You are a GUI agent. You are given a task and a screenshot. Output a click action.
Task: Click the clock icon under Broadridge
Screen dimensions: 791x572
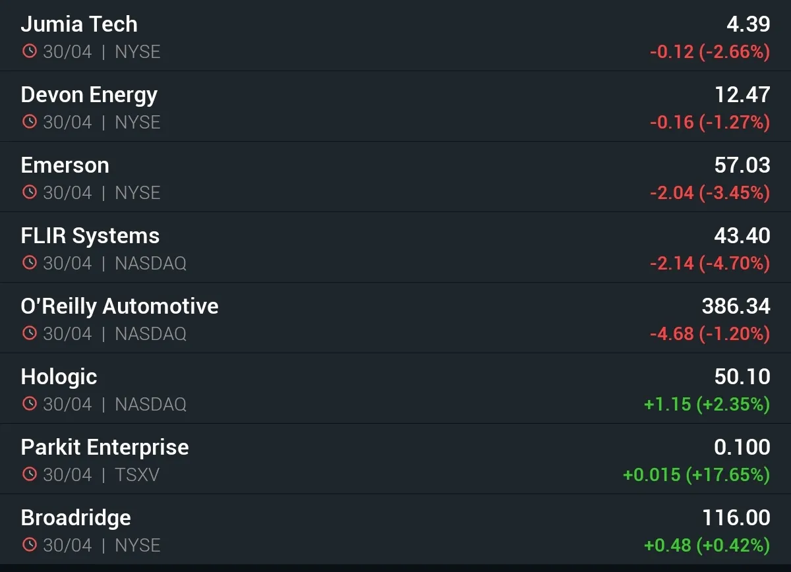point(29,545)
